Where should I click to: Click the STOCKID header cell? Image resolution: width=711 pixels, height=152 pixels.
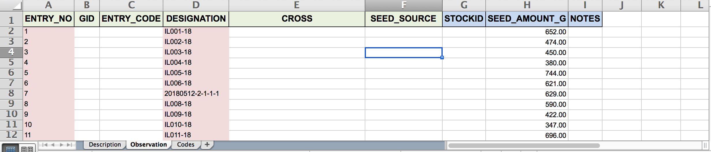[464, 19]
